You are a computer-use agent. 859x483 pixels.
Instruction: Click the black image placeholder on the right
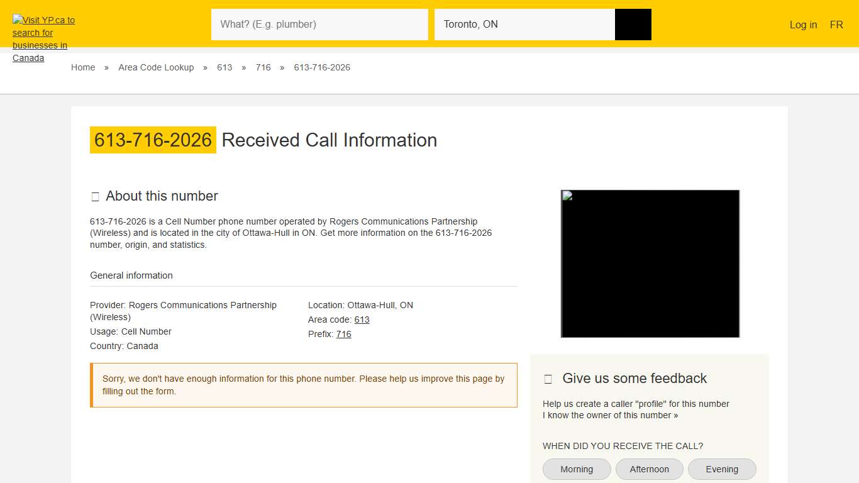[x=650, y=263]
